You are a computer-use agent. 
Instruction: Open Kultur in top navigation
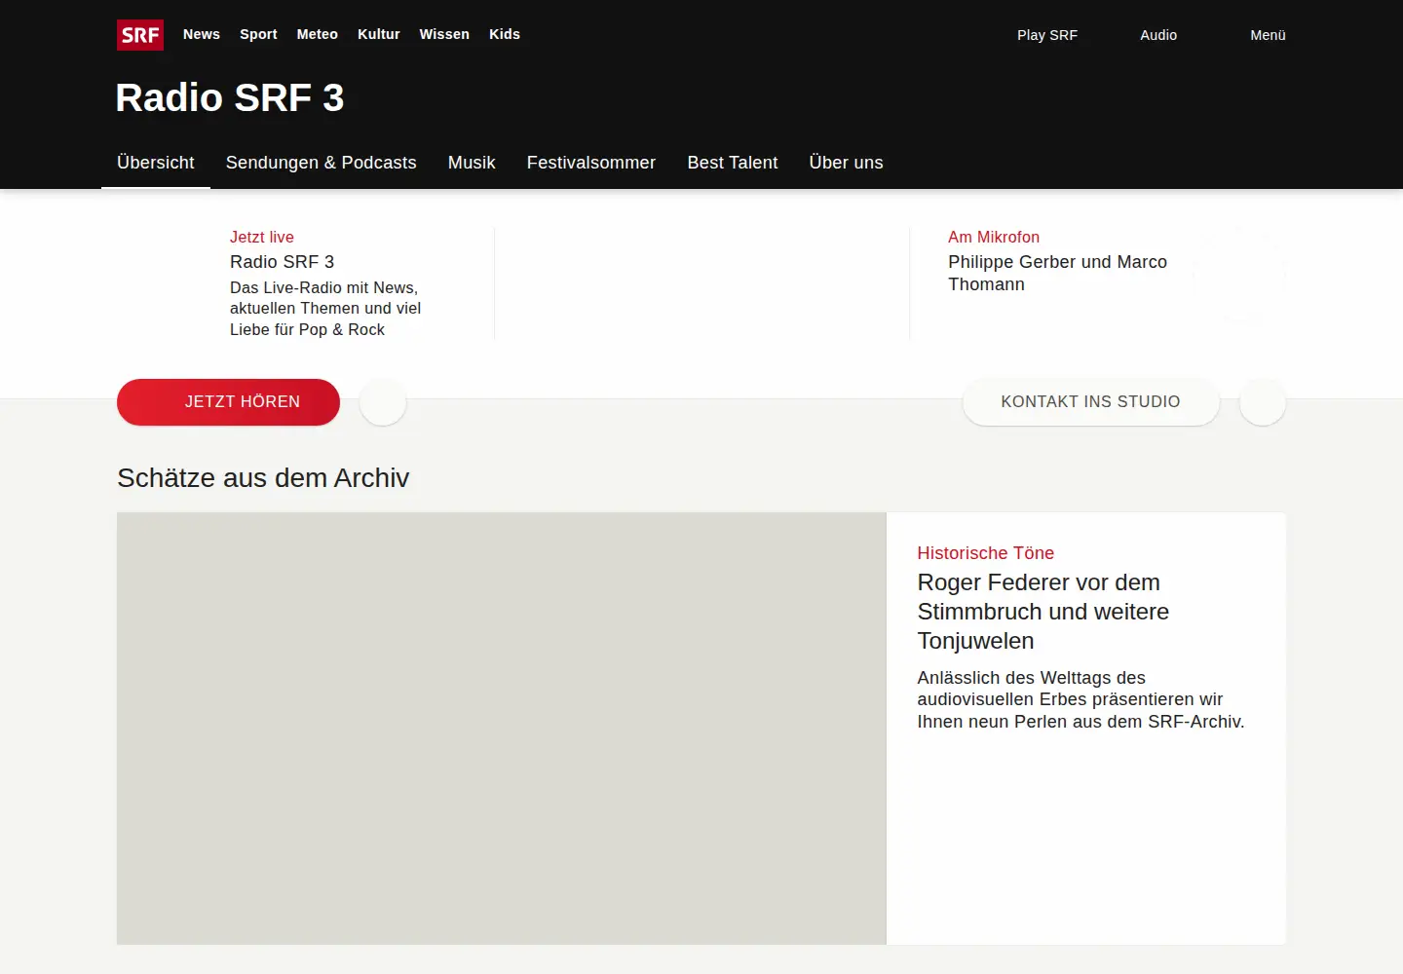[x=379, y=34]
